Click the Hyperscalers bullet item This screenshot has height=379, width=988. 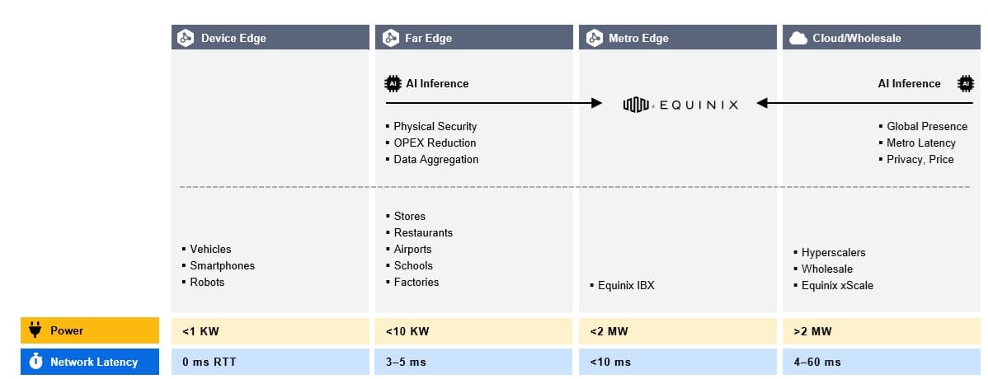(x=833, y=253)
